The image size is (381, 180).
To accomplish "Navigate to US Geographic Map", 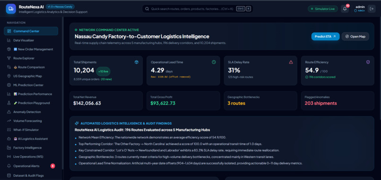I will tap(31, 76).
